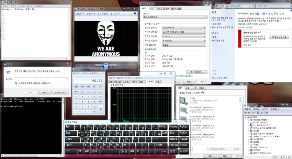
Task: Go to previous photo in Photo Viewer
Action: point(99,66)
